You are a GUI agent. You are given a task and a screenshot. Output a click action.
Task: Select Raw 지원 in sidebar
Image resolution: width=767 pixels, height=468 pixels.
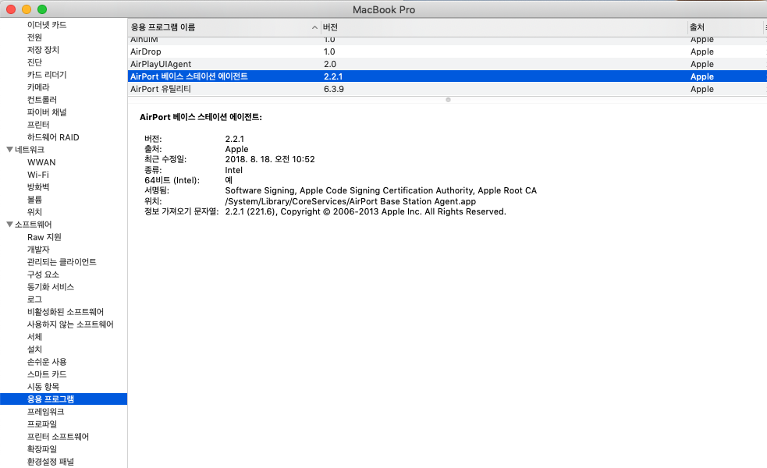coord(44,237)
